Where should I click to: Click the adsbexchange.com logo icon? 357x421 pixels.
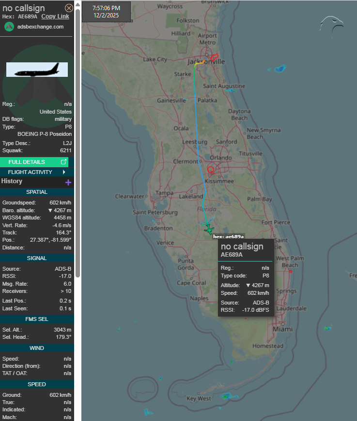[x=9, y=27]
